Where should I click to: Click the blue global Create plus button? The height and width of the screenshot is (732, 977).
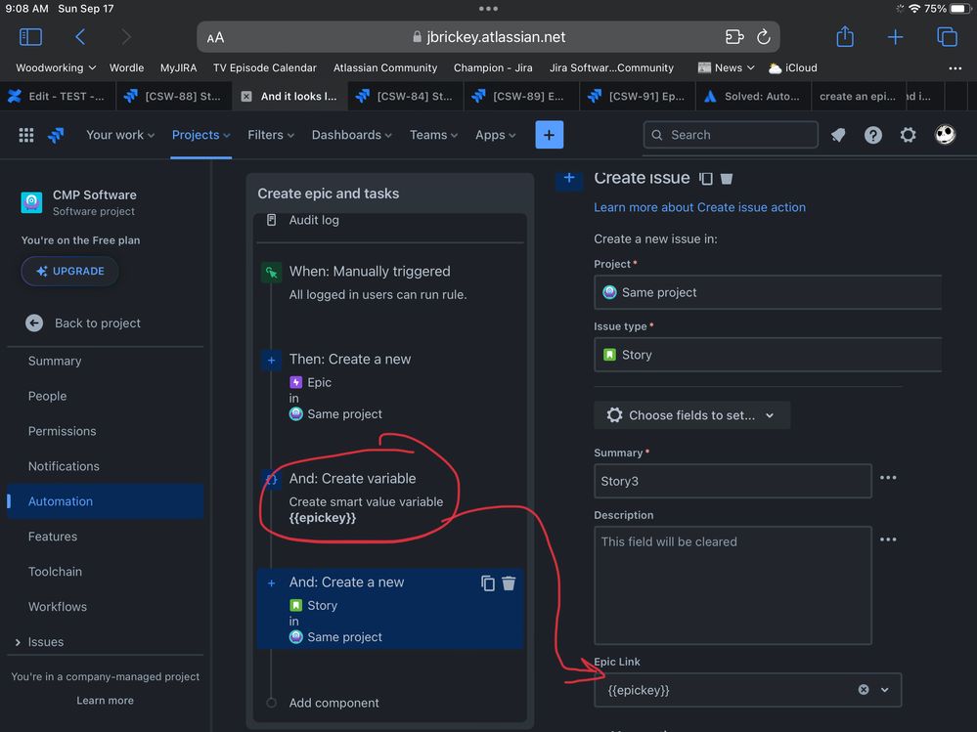tap(549, 135)
